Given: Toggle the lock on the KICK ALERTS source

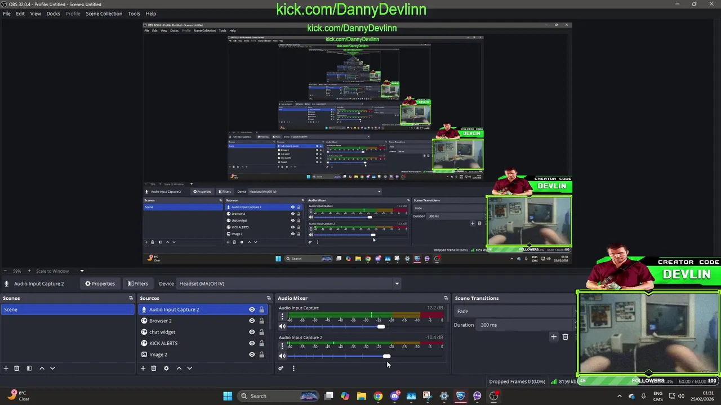Looking at the screenshot, I should click(261, 343).
